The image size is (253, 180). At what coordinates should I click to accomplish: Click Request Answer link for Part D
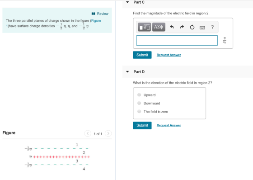169,125
